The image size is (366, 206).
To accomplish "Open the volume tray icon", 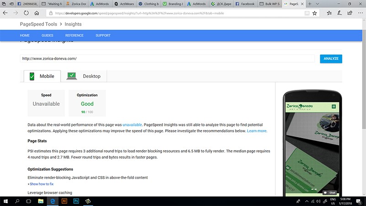I will pyautogui.click(x=318, y=201).
